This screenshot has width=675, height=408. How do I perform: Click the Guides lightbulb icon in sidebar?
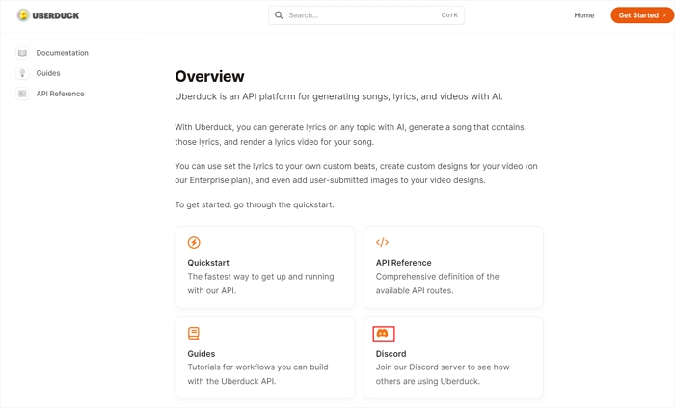[22, 73]
